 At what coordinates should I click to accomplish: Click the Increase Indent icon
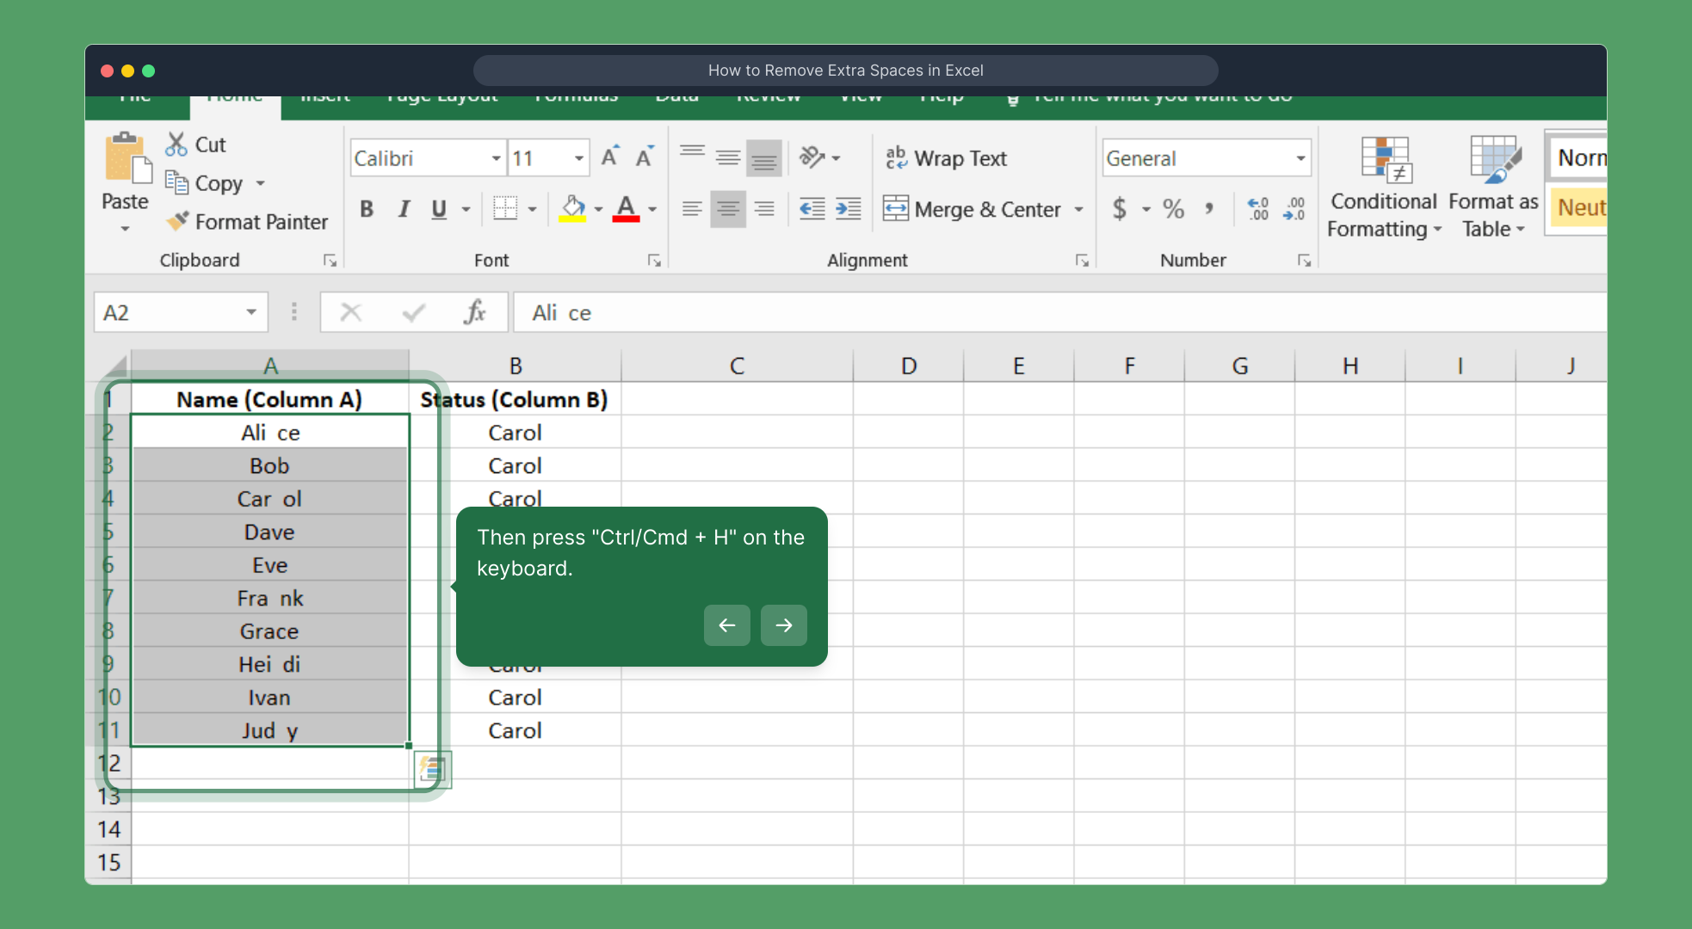coord(849,209)
